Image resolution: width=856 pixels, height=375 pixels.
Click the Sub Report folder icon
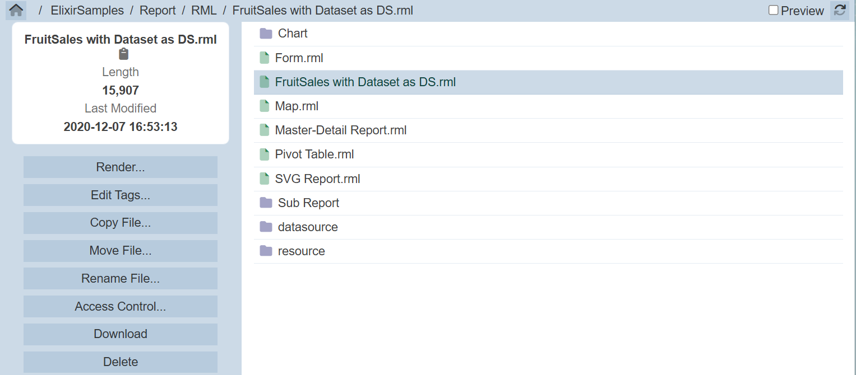[266, 203]
